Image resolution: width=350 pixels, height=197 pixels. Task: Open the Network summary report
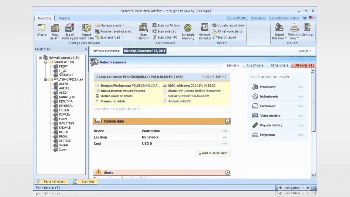coord(204,32)
